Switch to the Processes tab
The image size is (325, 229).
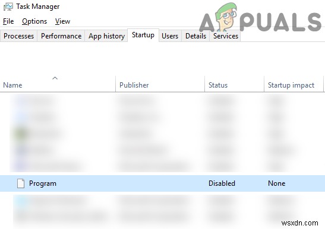[18, 36]
